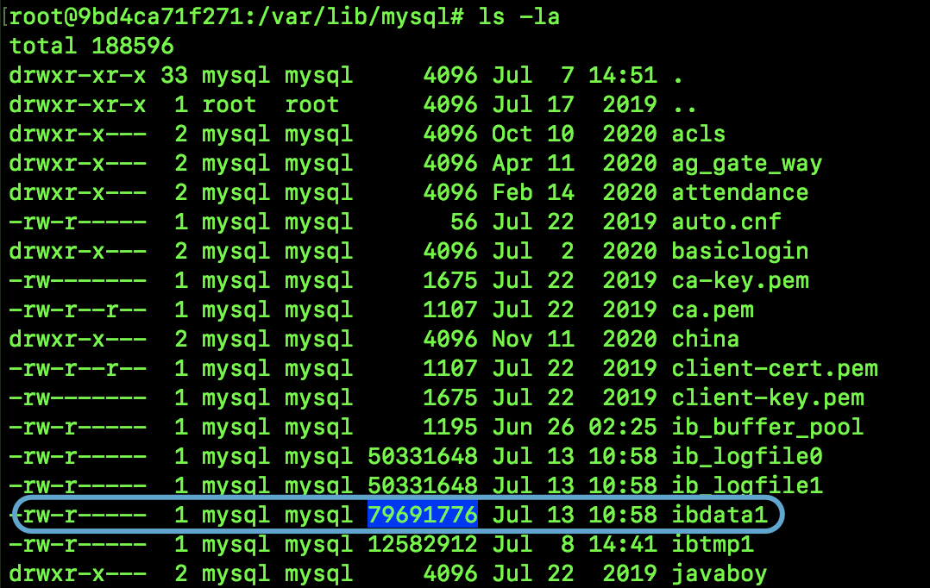
Task: Click the total 188596 line
Action: pos(91,47)
